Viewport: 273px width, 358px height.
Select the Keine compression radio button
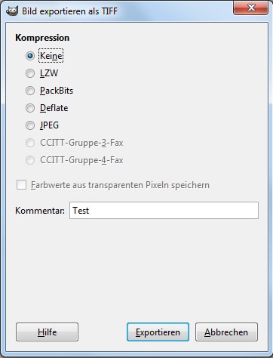[30, 56]
